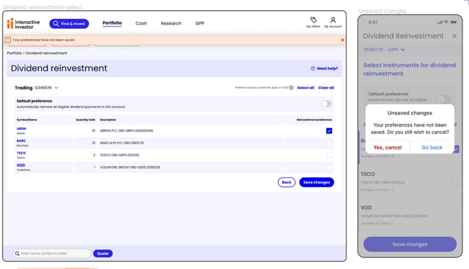Select the VODAFONE GROUP ORD description in table
This screenshot has width=469, height=269.
130,167
